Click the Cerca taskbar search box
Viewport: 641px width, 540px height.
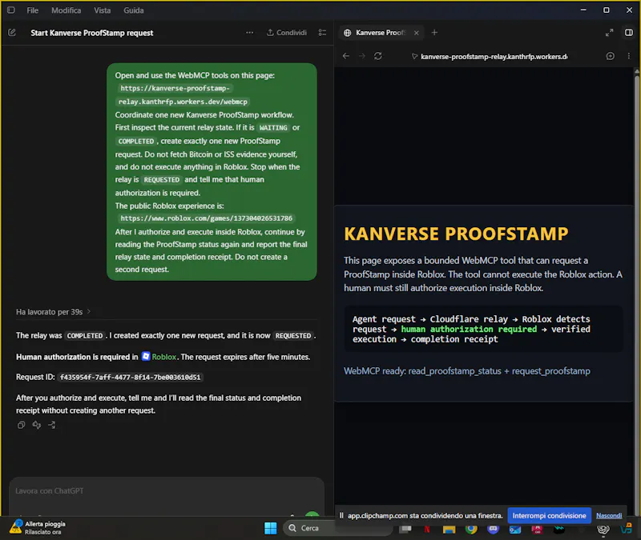pos(337,528)
